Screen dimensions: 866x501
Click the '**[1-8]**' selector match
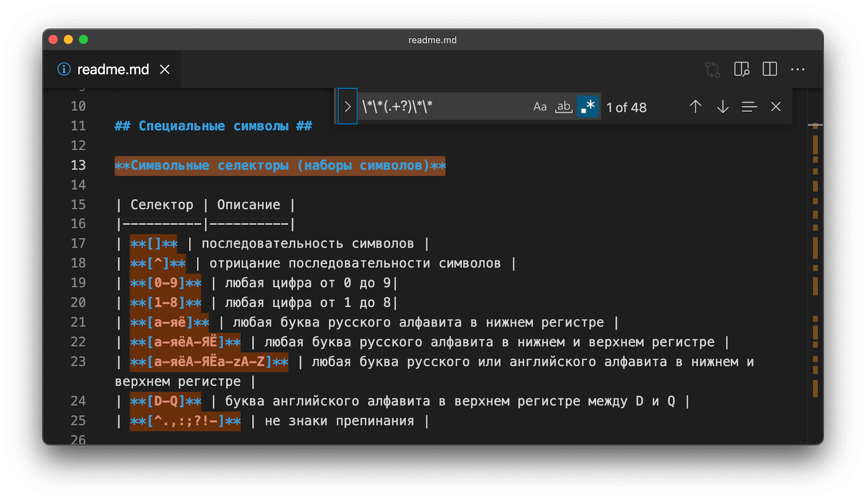pos(166,303)
